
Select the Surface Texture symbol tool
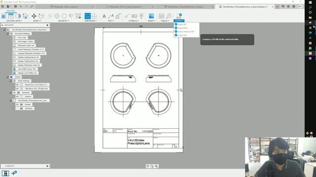click(x=127, y=16)
